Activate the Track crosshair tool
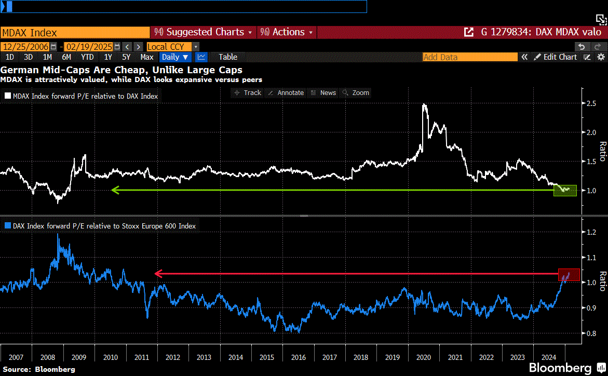This screenshot has height=376, width=608. coord(248,93)
